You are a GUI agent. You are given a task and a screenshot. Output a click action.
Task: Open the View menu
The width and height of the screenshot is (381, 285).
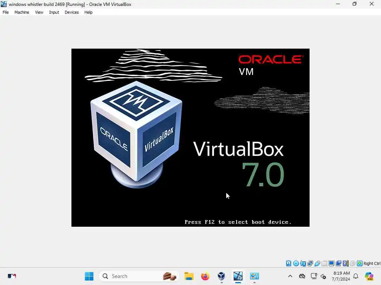[x=39, y=12]
